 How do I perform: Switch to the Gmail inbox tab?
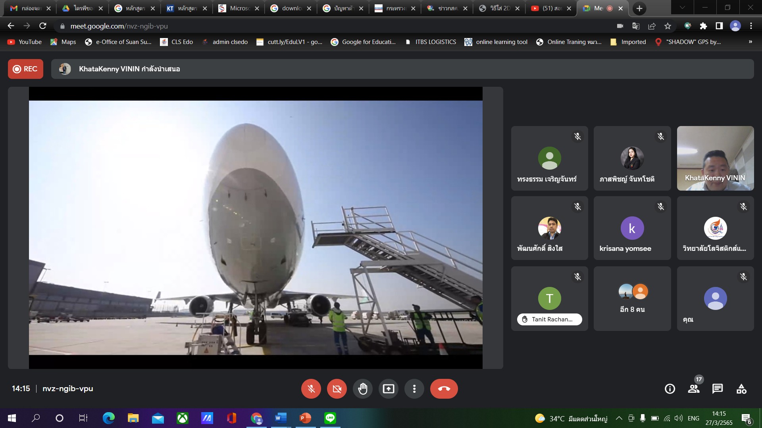point(27,8)
